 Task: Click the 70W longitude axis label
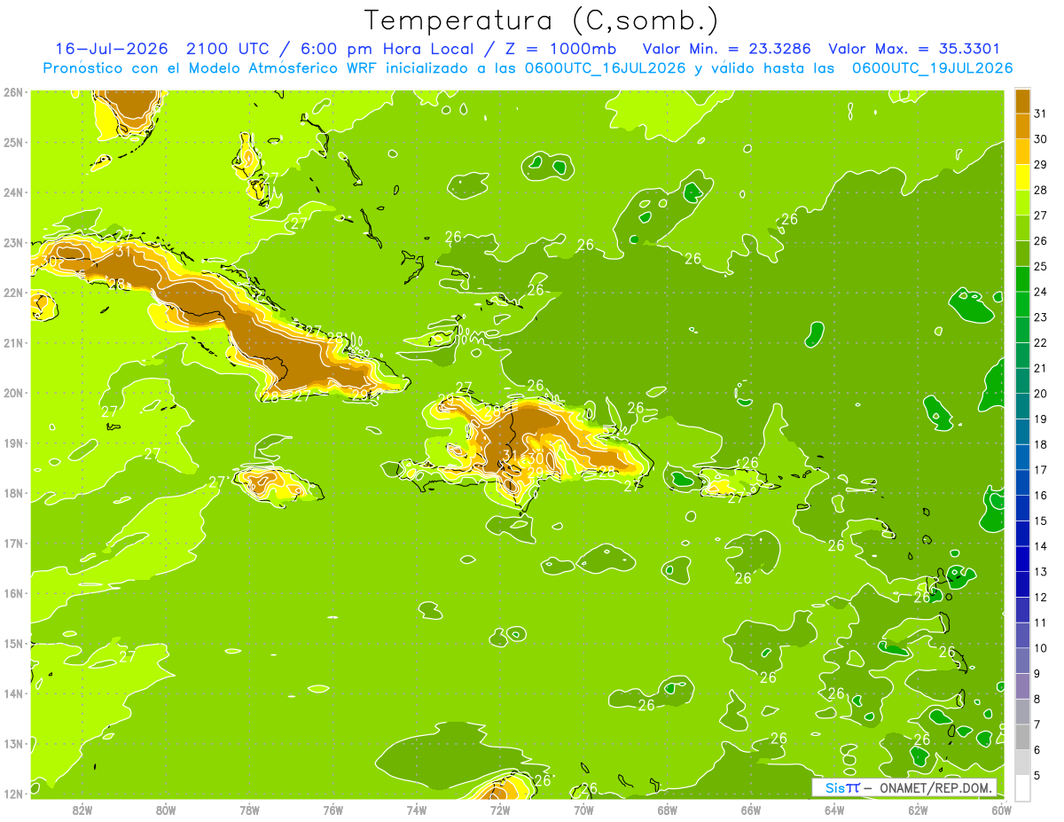click(583, 810)
